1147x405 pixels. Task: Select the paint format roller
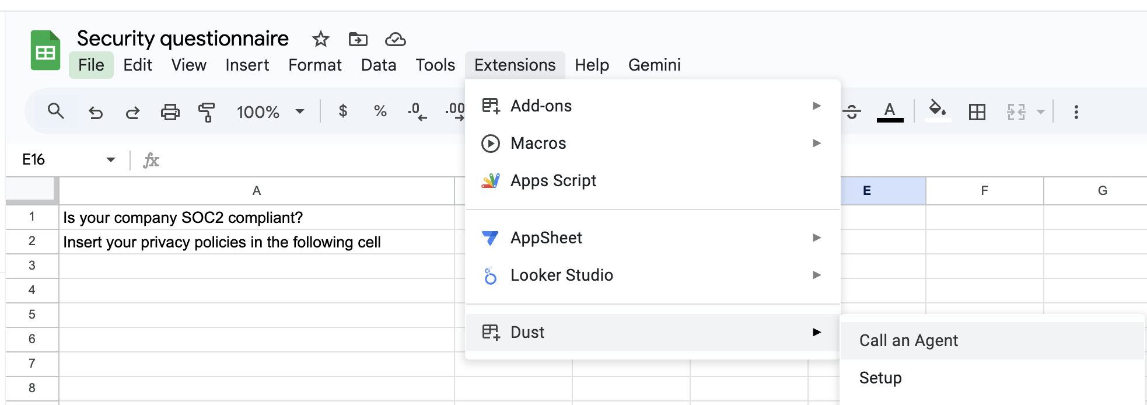click(207, 111)
